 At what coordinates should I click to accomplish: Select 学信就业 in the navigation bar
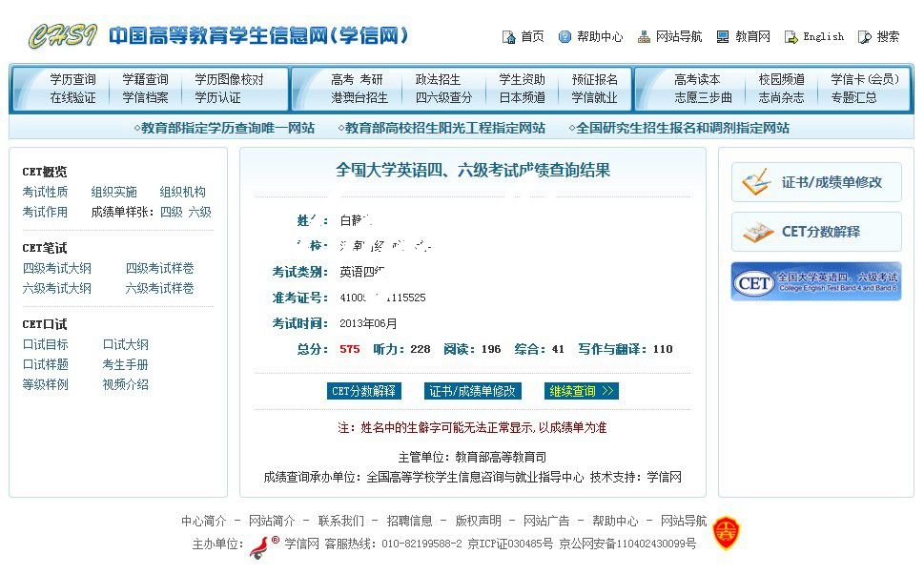(595, 98)
